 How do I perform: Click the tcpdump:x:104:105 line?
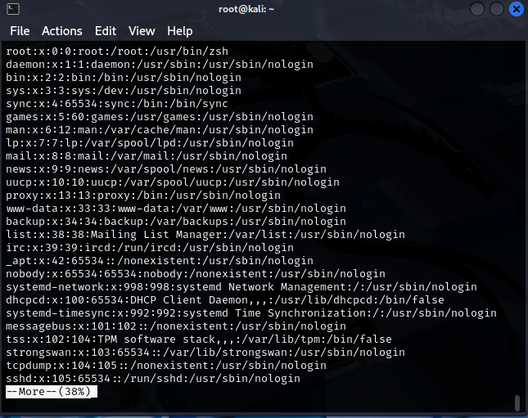tap(166, 366)
